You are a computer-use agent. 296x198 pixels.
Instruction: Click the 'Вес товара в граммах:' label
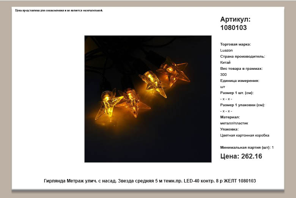click(x=241, y=69)
